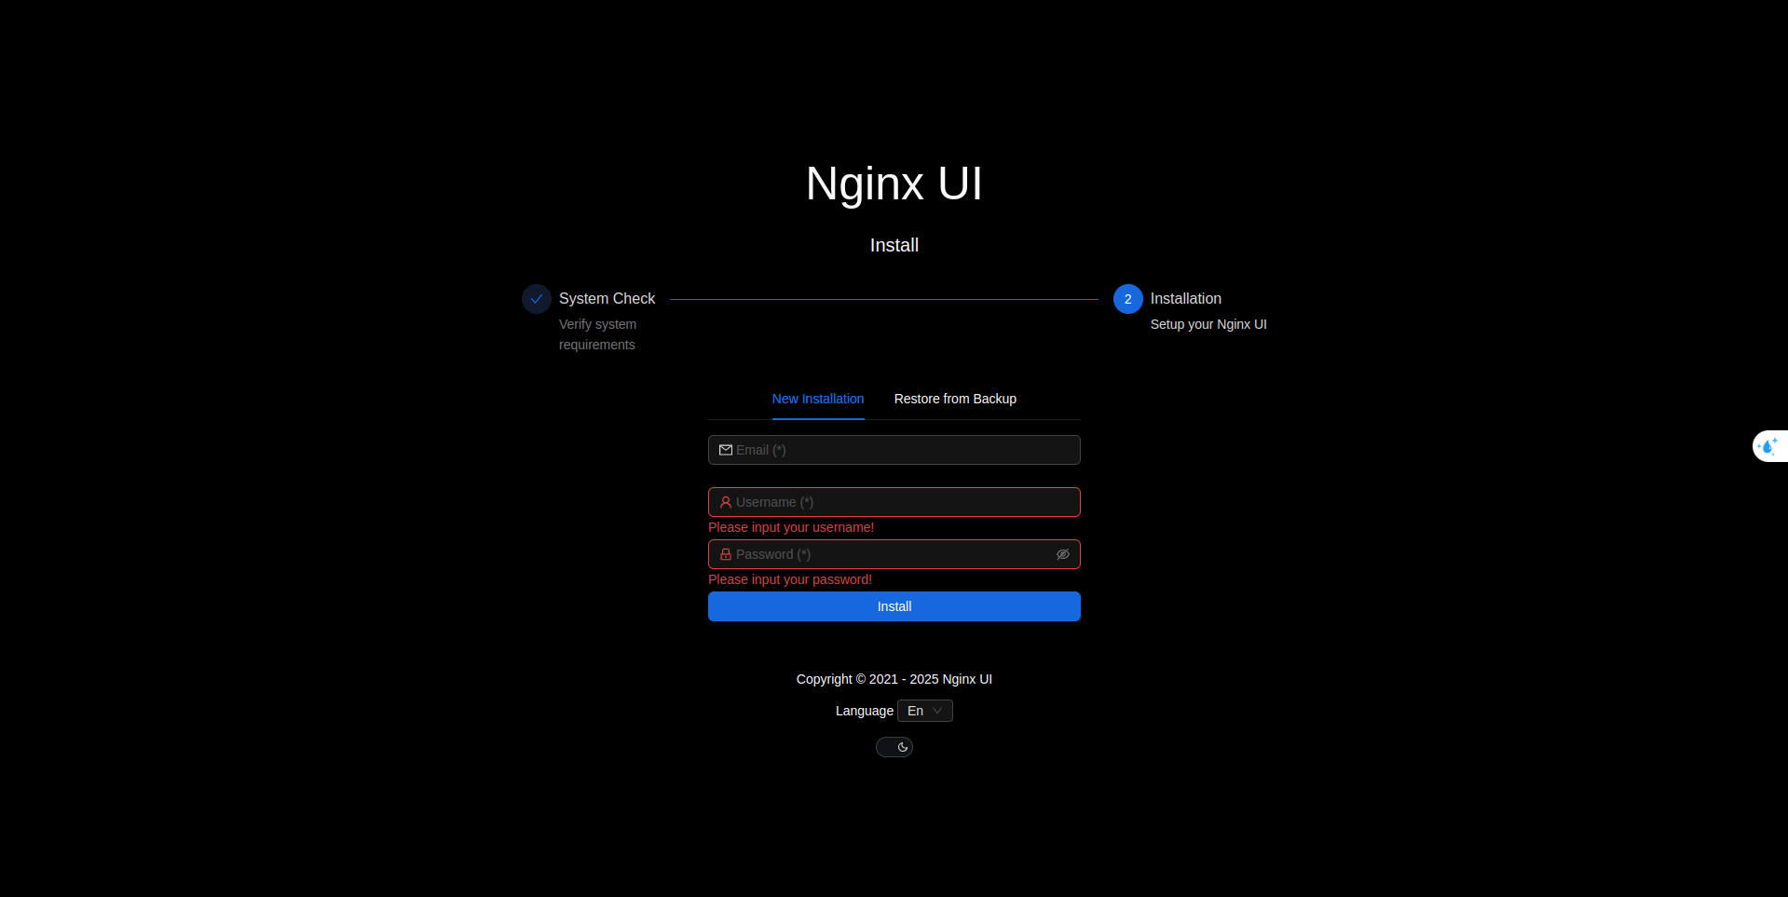The height and width of the screenshot is (897, 1788).
Task: Toggle the dark mode theme switch
Action: [x=894, y=747]
